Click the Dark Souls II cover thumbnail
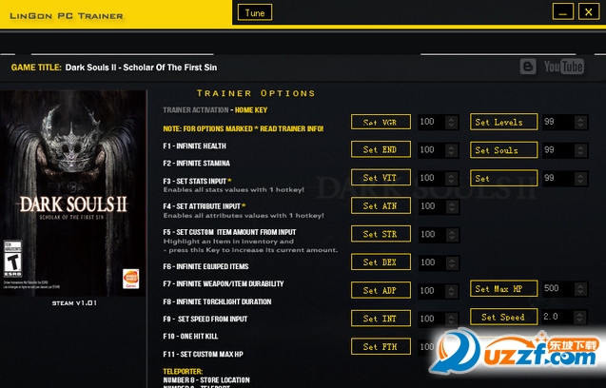This screenshot has width=606, height=388. (73, 193)
